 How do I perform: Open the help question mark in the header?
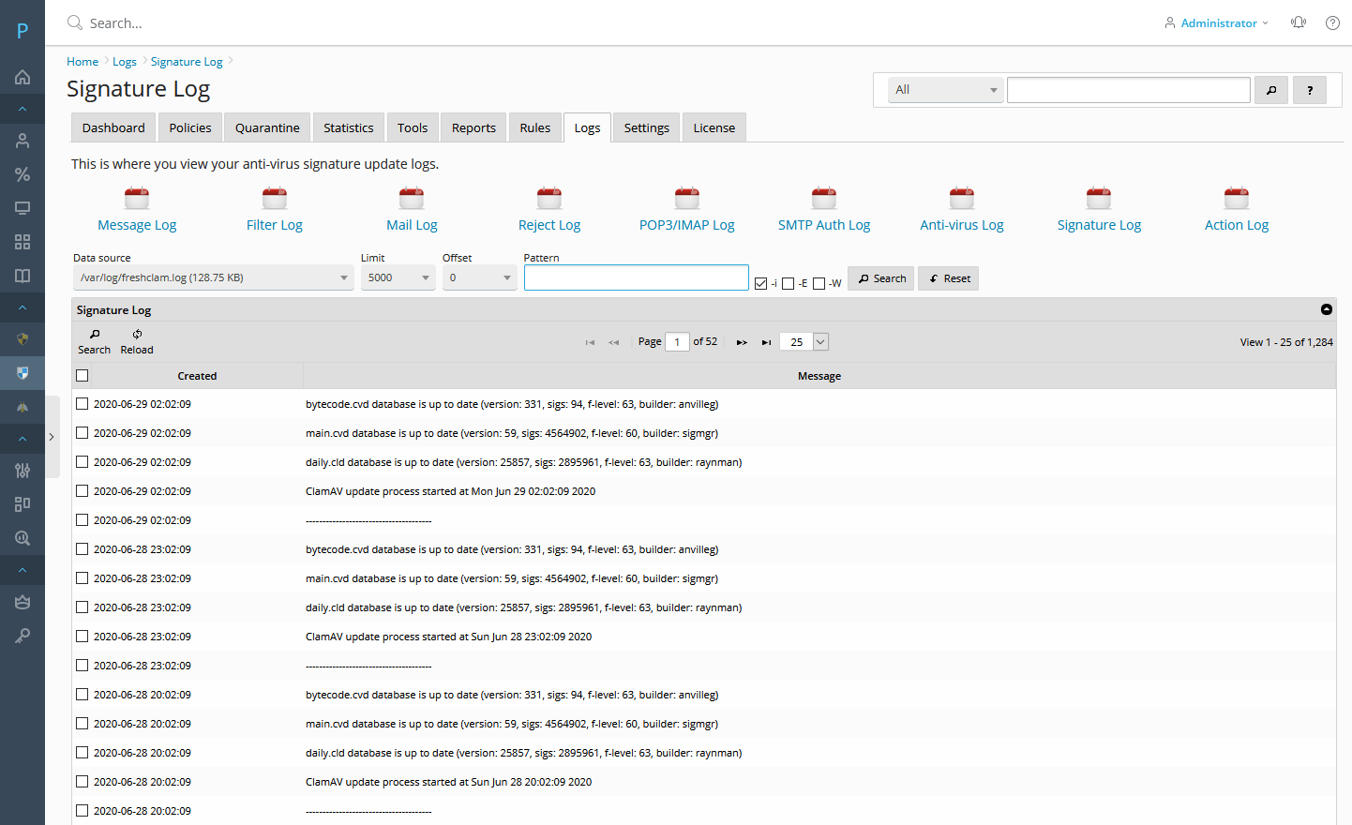pos(1332,22)
